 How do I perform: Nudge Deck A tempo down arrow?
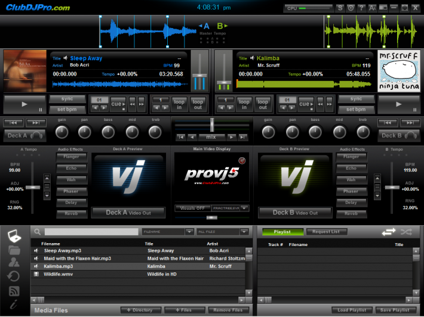(47, 195)
